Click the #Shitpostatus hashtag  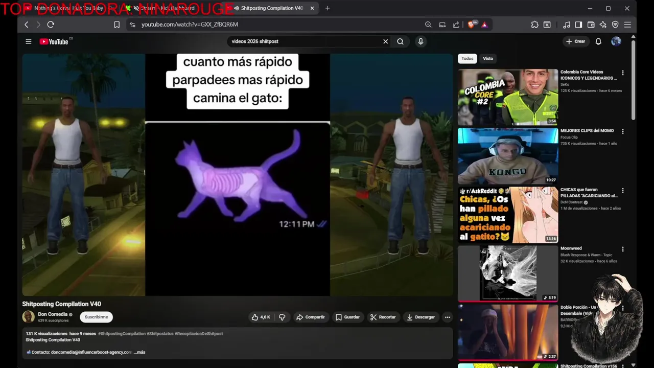[160, 334]
